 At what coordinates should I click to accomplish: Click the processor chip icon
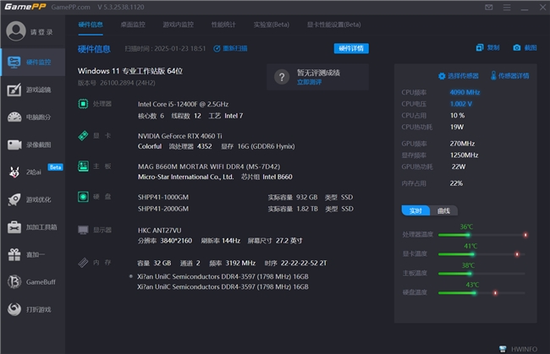point(83,104)
